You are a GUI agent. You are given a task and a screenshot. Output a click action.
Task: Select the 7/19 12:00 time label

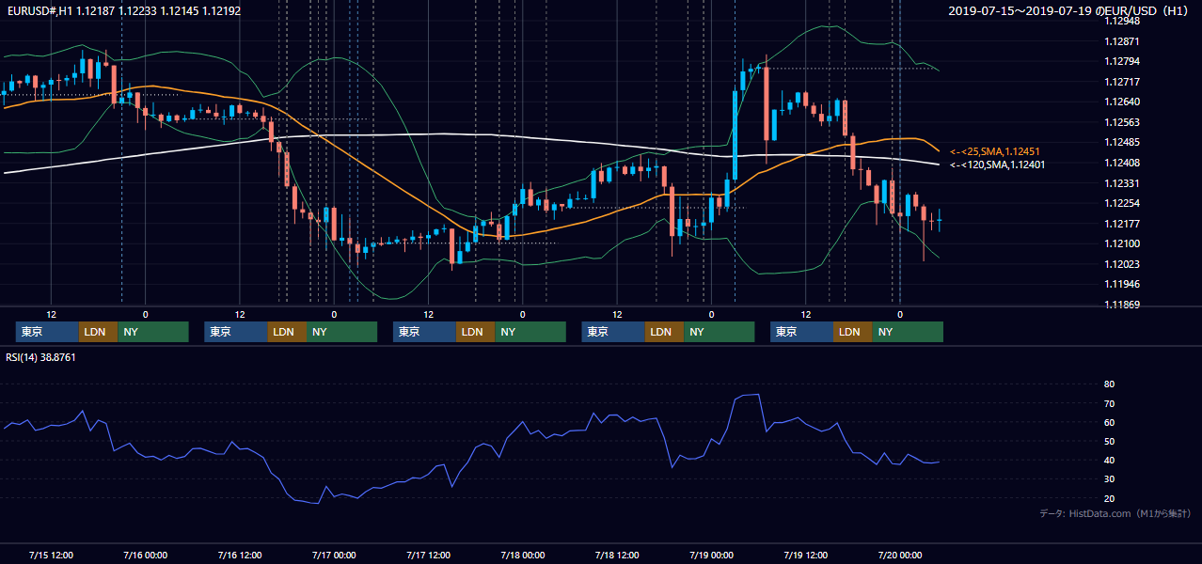(x=805, y=555)
